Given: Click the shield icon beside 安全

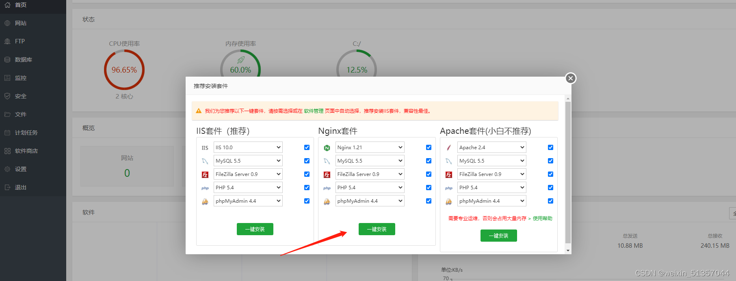Looking at the screenshot, I should point(7,96).
